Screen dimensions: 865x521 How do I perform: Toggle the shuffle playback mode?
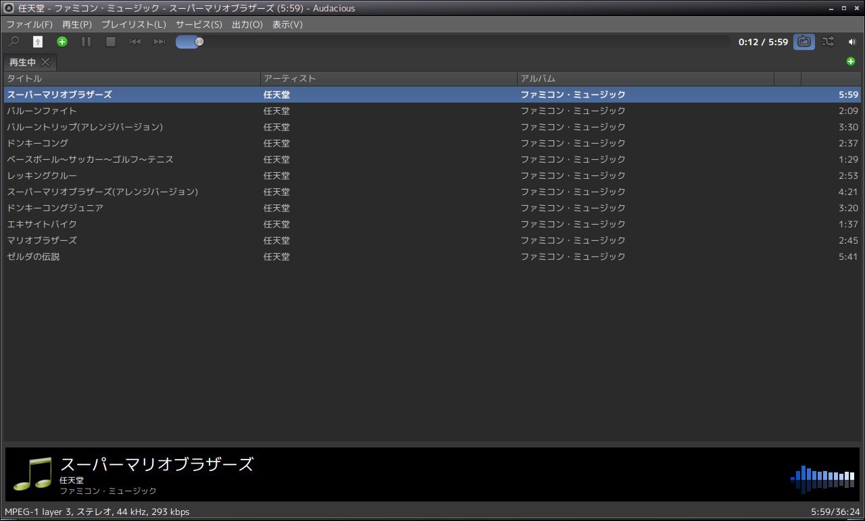point(828,42)
